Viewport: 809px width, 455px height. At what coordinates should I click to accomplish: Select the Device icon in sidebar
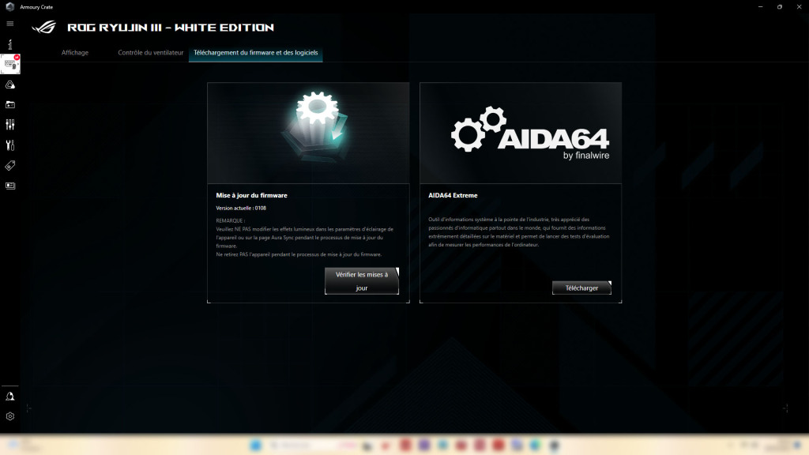[10, 64]
